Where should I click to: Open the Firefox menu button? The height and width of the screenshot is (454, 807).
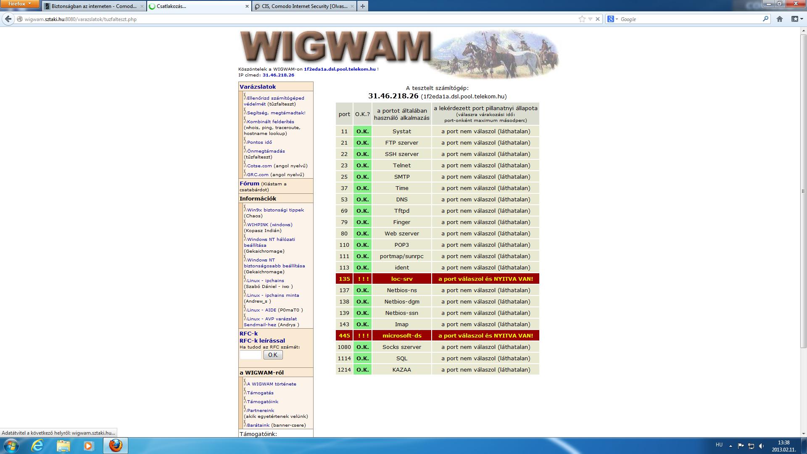point(20,4)
